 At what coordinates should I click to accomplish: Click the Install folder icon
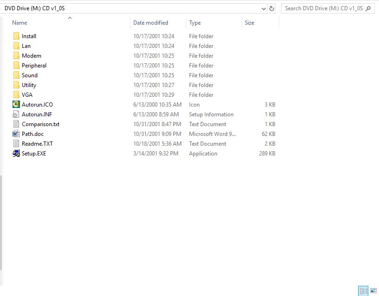(x=16, y=36)
